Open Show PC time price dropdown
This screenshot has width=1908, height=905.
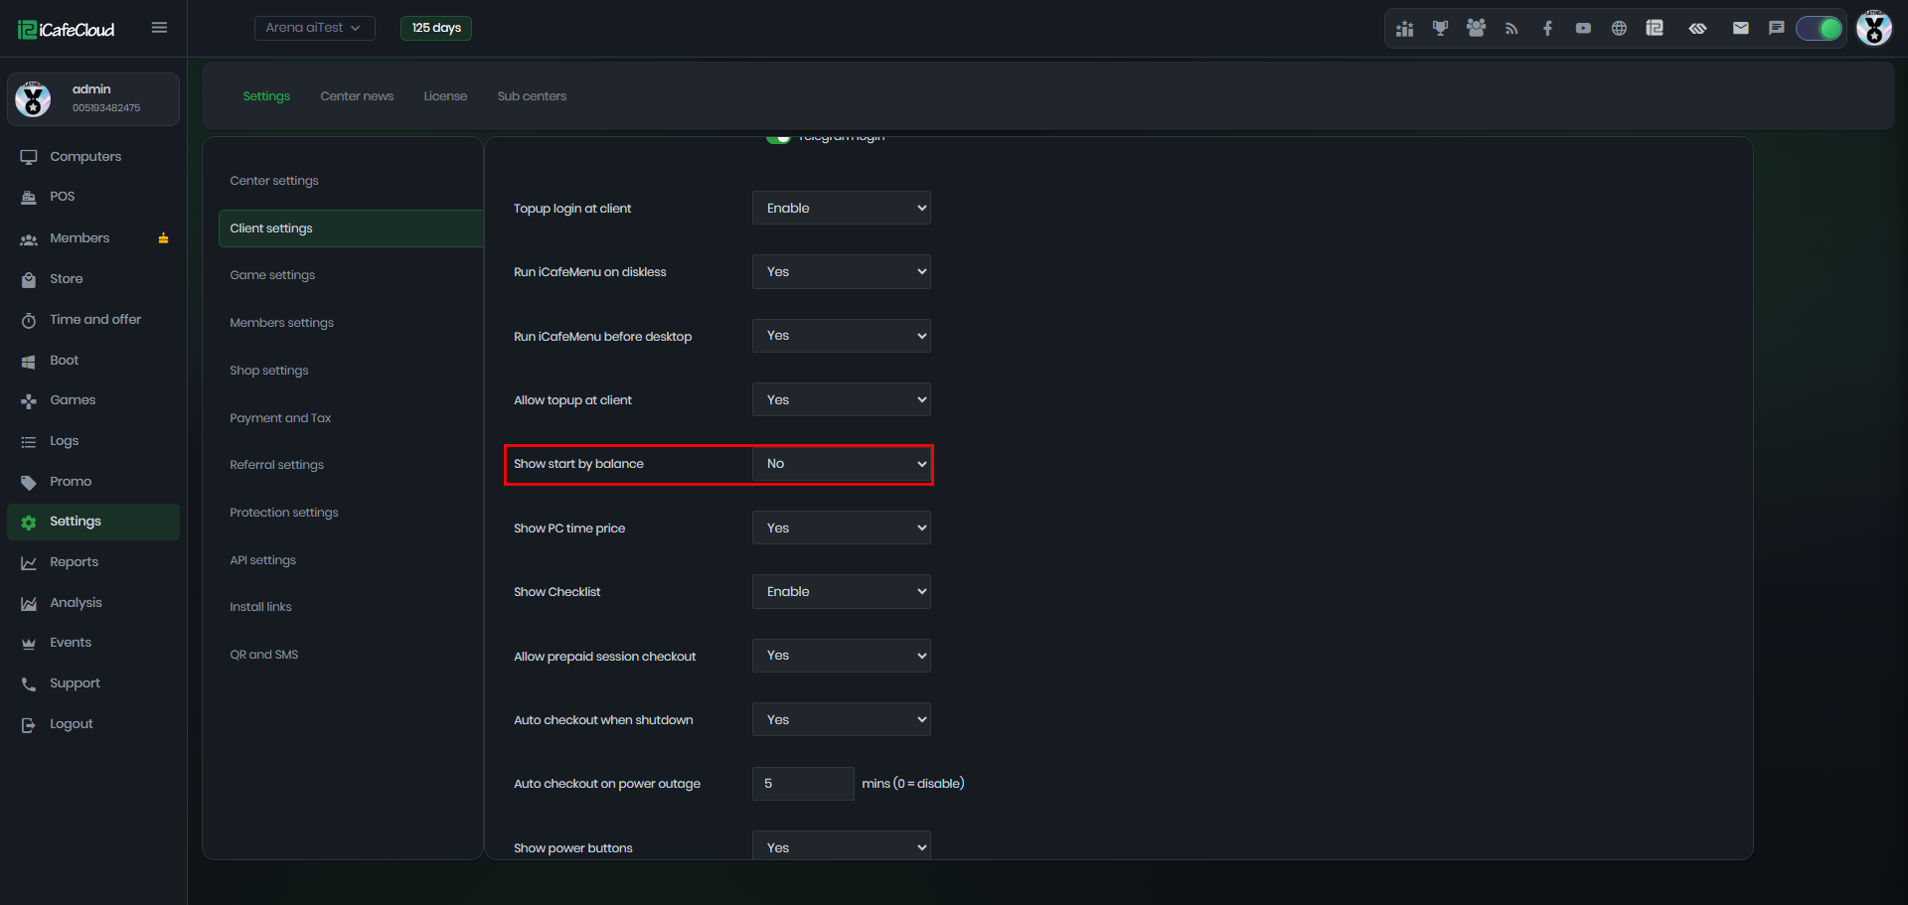841,528
